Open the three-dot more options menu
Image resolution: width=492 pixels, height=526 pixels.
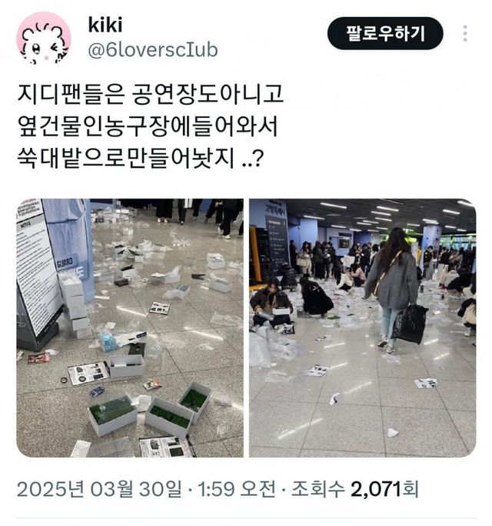pyautogui.click(x=465, y=33)
